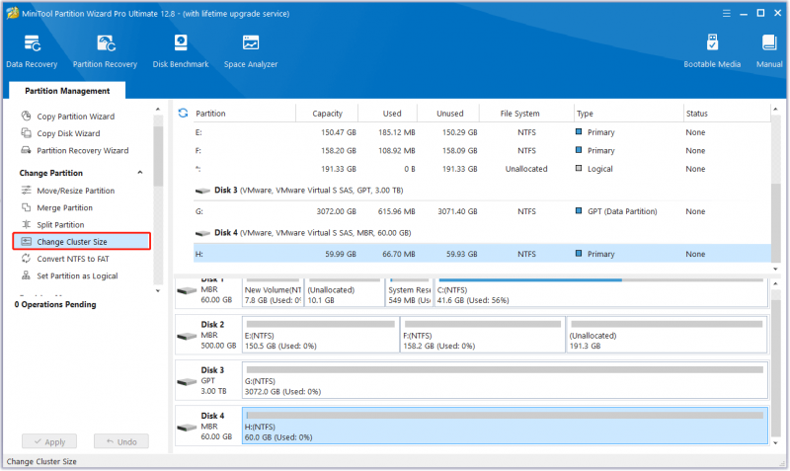Open the Data Recovery tool
Viewport: 790px width, 471px height.
tap(32, 50)
